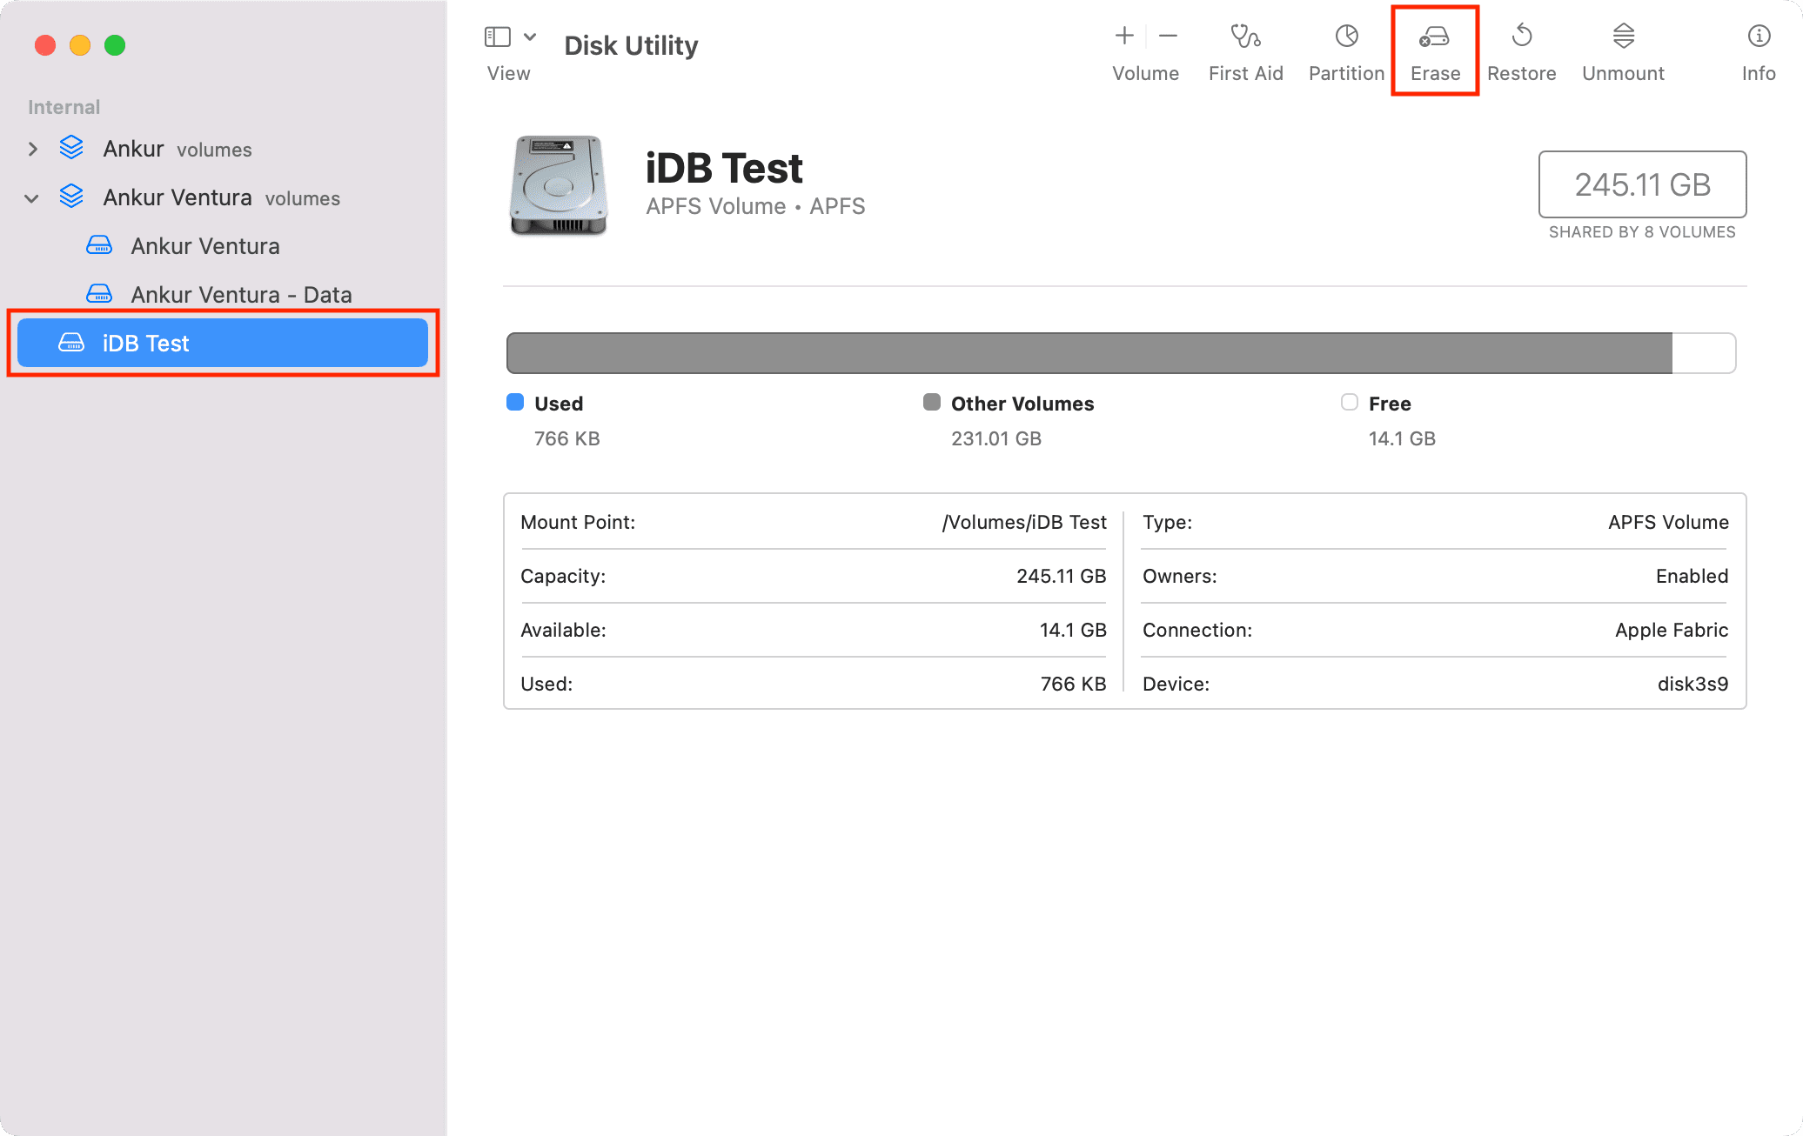Click the sidebar View icon
1803x1136 pixels.
(x=498, y=37)
